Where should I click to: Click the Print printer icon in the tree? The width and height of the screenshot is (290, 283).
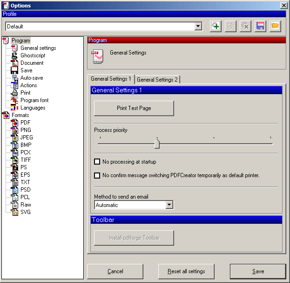14,93
